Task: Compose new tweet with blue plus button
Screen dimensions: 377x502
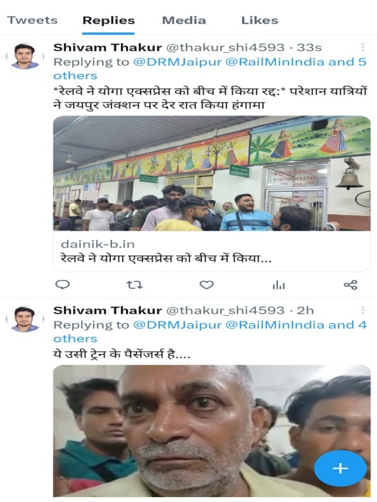Action: (x=340, y=468)
